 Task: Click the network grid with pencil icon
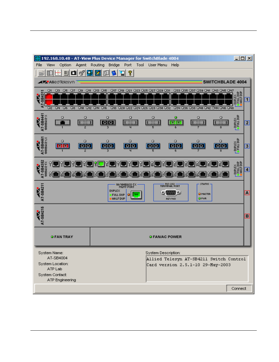[98, 73]
